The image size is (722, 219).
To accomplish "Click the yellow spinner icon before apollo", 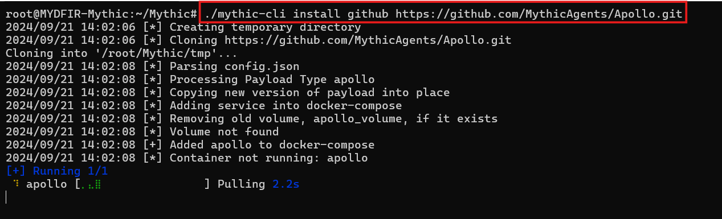I will 16,184.
